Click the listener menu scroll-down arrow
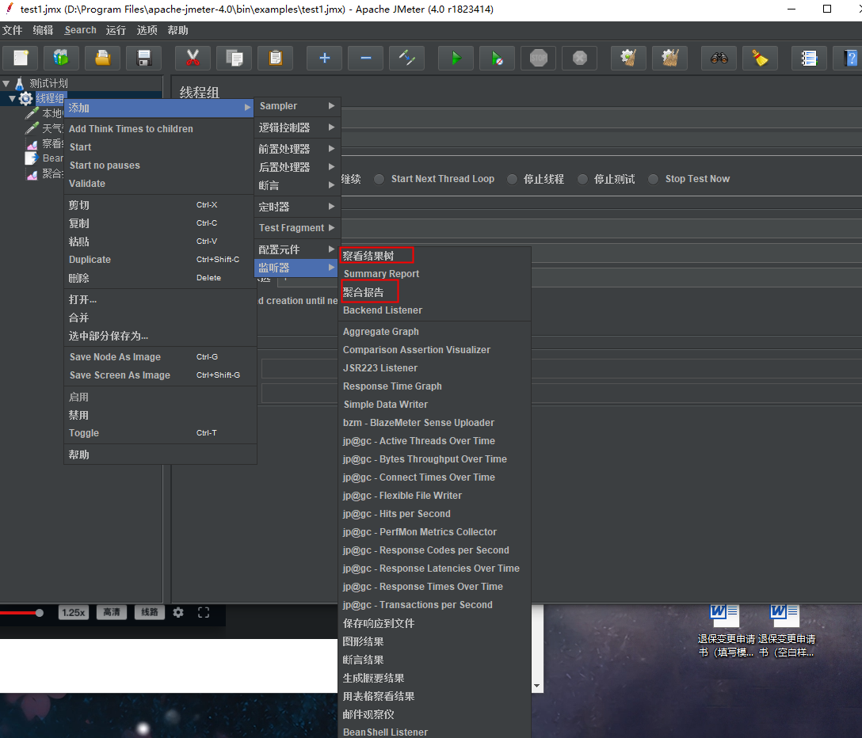862x738 pixels. (536, 687)
